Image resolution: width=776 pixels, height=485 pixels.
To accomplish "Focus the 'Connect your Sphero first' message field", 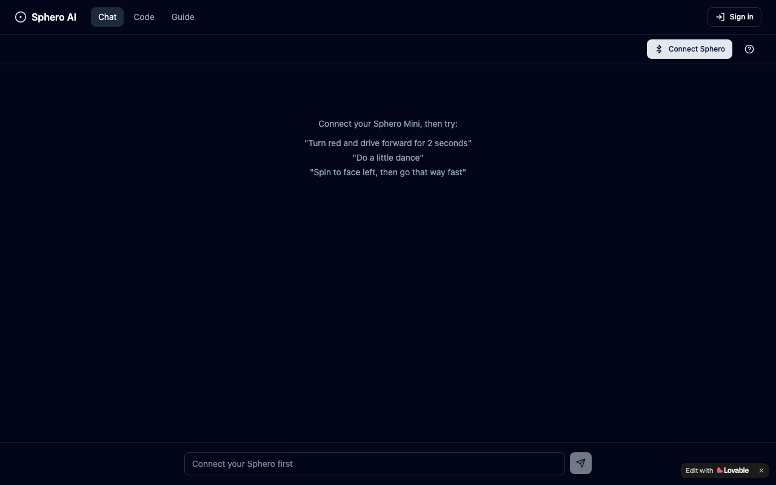I will (x=375, y=464).
